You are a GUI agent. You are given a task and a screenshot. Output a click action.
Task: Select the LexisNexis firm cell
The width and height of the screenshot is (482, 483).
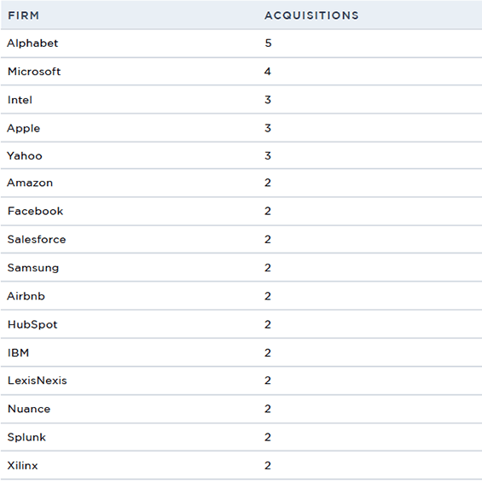pyautogui.click(x=37, y=381)
